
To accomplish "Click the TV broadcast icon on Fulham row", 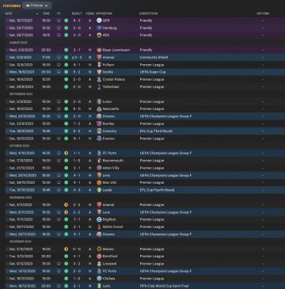I will pyautogui.click(x=59, y=65).
